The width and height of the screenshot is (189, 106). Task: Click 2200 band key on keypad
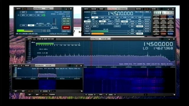[156, 21]
